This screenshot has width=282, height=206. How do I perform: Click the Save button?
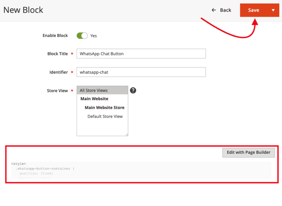[254, 10]
